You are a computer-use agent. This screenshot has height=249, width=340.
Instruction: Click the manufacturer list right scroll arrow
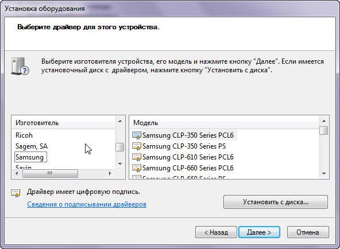click(110, 173)
